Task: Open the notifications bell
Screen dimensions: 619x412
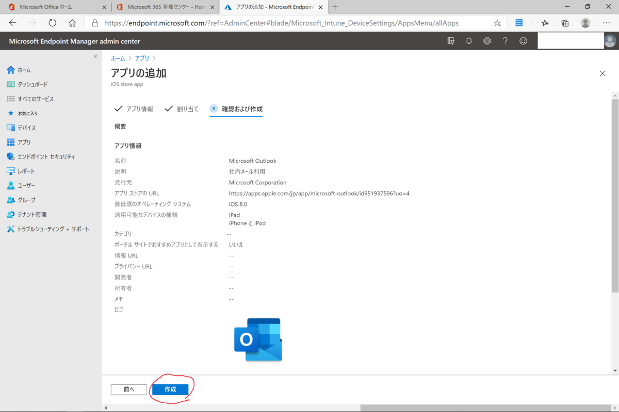Action: (469, 41)
